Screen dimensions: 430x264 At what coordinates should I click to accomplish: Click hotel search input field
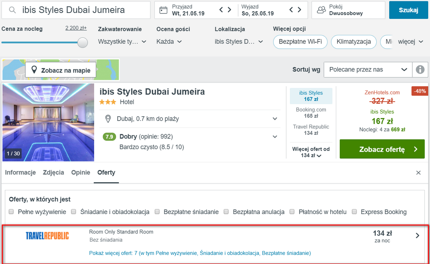tap(76, 10)
